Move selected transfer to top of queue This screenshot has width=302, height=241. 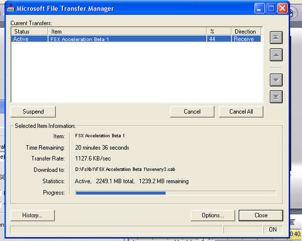click(x=276, y=38)
